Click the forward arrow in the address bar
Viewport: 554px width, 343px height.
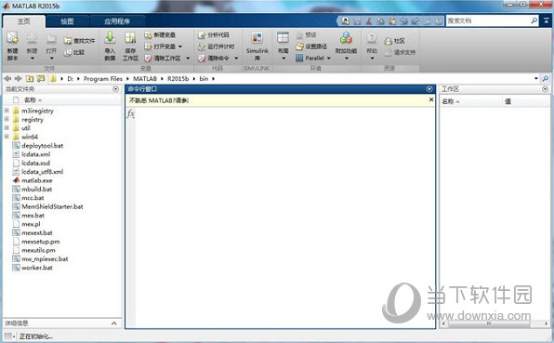[x=18, y=78]
